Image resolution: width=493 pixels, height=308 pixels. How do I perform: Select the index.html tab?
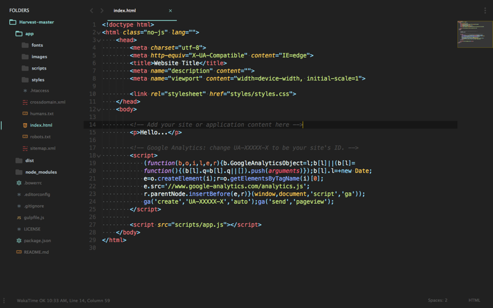click(125, 10)
